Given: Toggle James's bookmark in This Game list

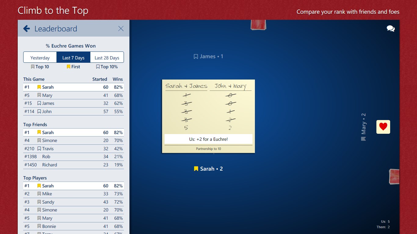Looking at the screenshot, I should coord(39,103).
